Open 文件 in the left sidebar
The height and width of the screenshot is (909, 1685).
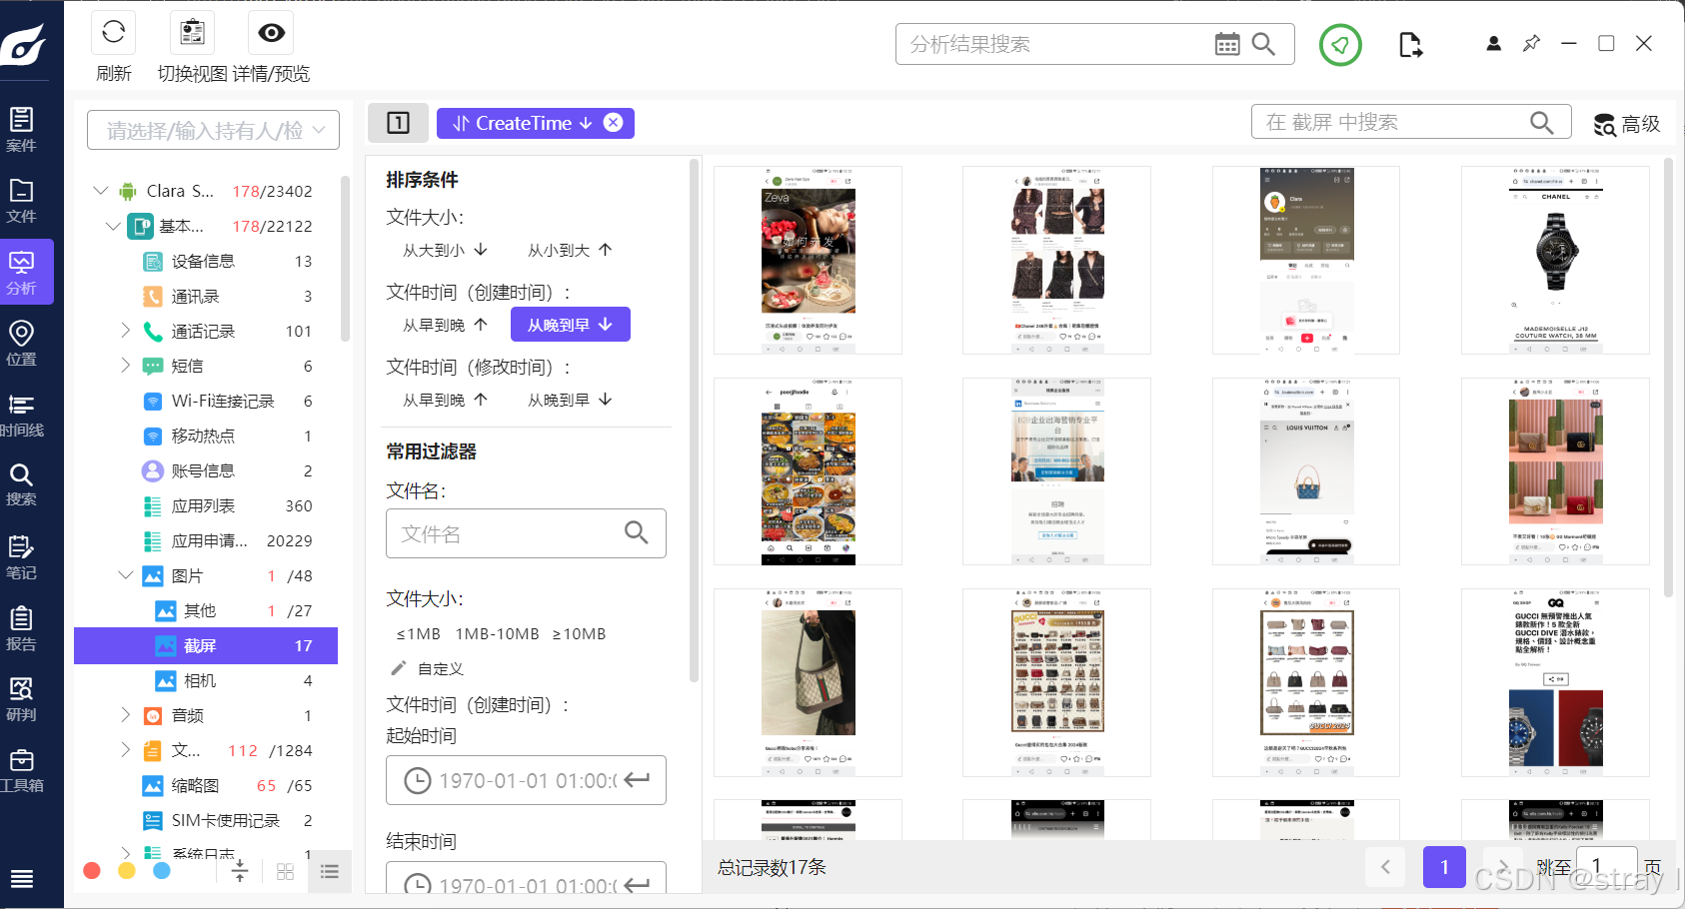point(22,201)
